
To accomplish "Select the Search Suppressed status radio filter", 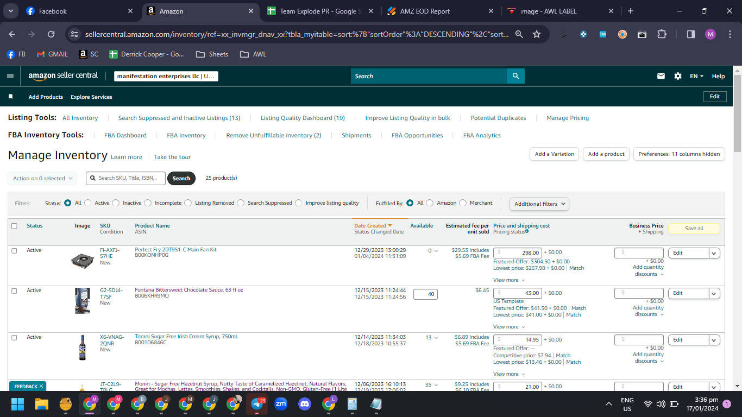I will pyautogui.click(x=241, y=203).
